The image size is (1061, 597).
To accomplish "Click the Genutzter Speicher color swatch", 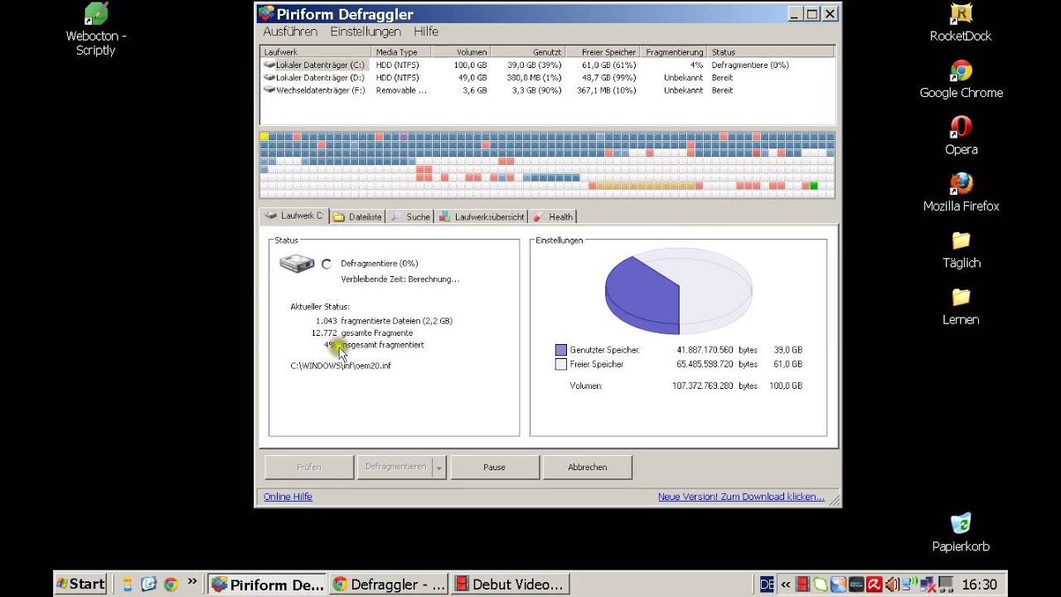I will [x=560, y=350].
